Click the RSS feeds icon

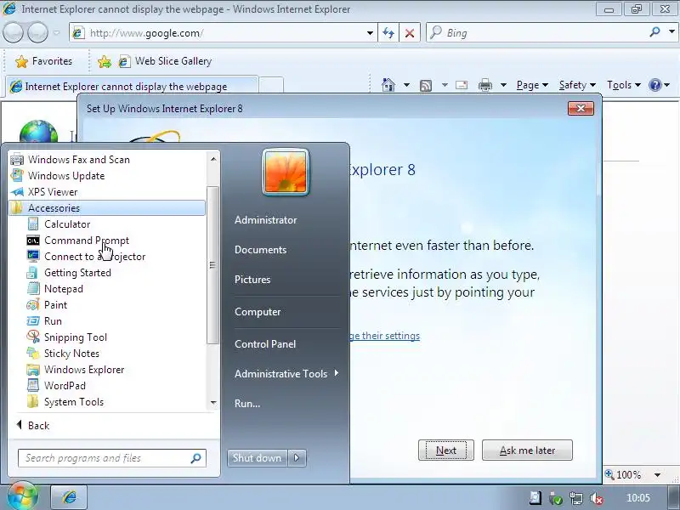tap(426, 86)
